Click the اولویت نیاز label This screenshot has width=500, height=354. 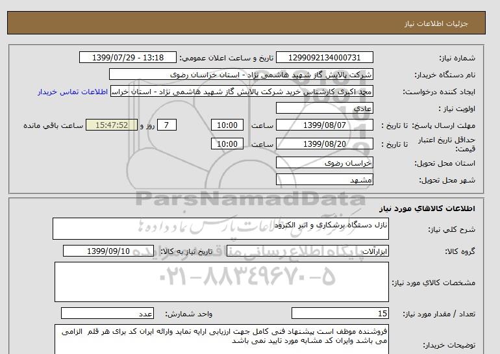coord(457,108)
